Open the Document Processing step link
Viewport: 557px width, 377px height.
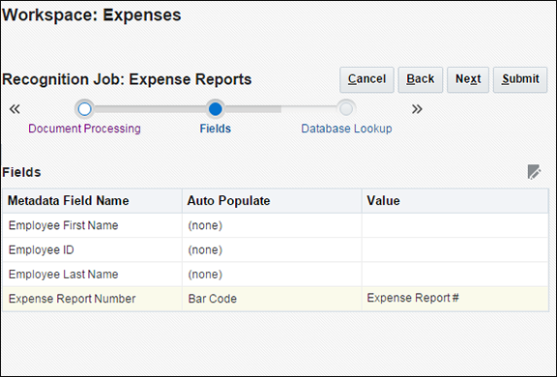(84, 129)
